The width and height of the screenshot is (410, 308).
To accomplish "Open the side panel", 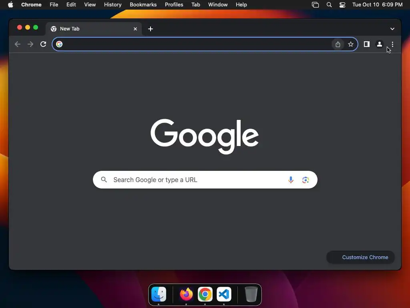I will pyautogui.click(x=367, y=44).
